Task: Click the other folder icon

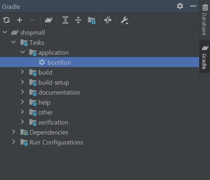Action: click(x=33, y=113)
